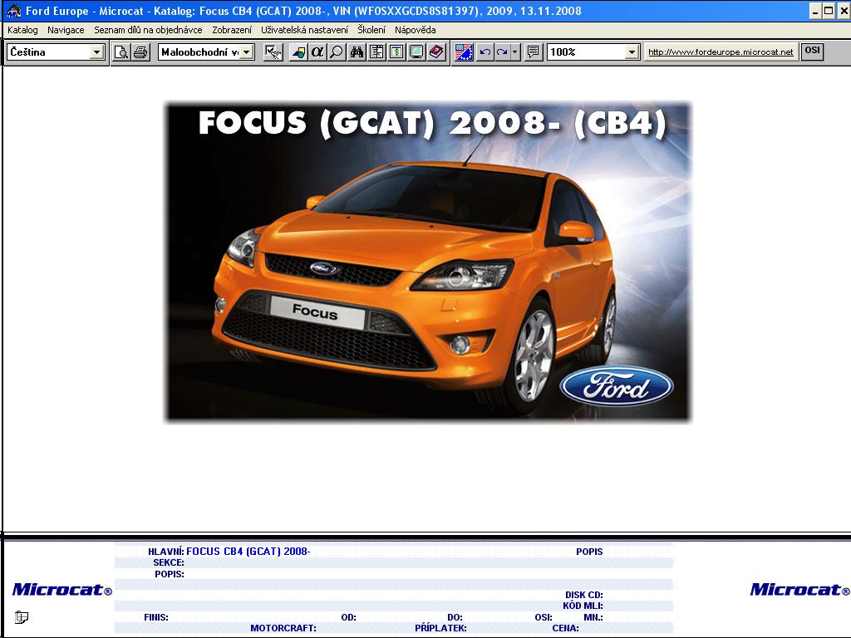Click the printer icon
Screen dimensions: 851x638
point(140,52)
